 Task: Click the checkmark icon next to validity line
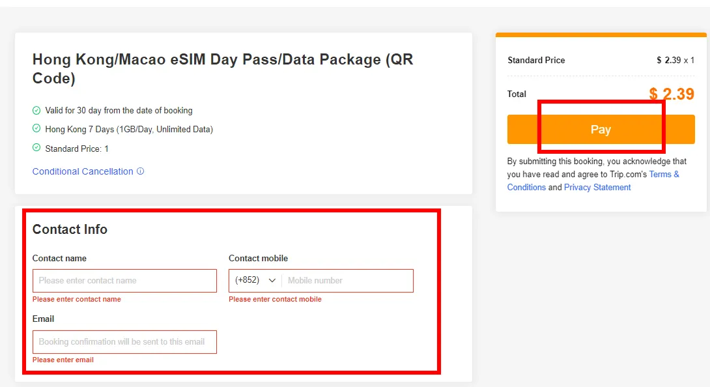click(x=36, y=110)
